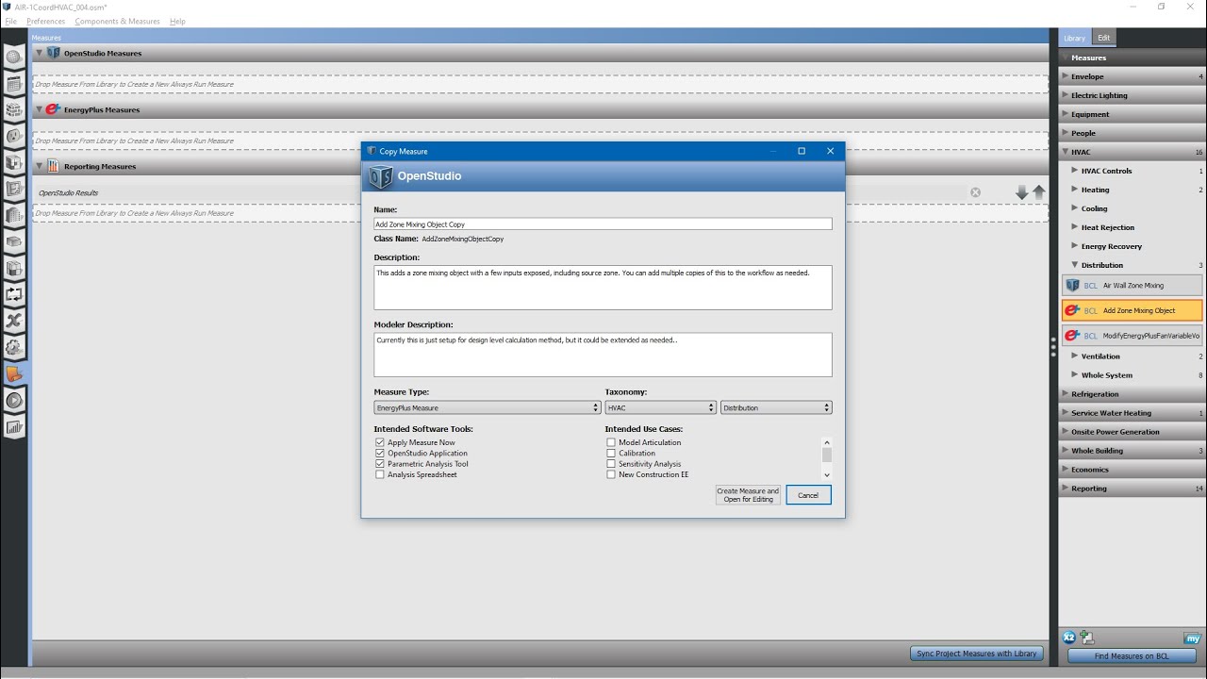Check the New Construction EE checkbox
Viewport: 1207px width, 679px height.
(611, 475)
